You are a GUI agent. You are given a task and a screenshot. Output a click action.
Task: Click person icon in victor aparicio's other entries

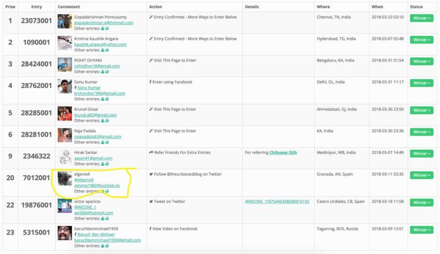tap(103, 218)
